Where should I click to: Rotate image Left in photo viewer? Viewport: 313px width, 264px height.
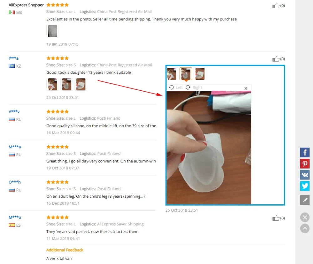(176, 88)
